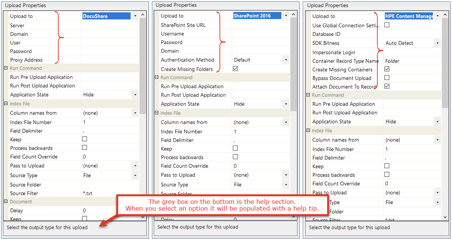Collapse Run Command section in HPE panel

click(308, 95)
